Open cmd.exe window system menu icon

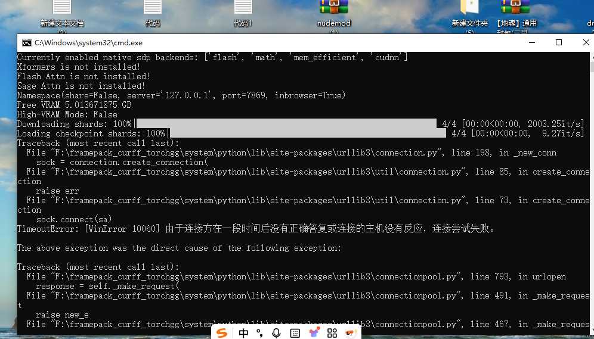point(27,43)
